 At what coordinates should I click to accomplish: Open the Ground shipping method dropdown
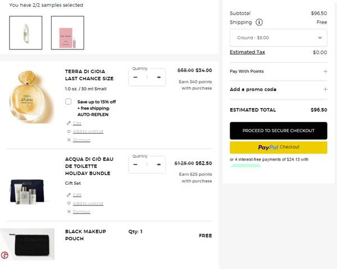click(278, 38)
